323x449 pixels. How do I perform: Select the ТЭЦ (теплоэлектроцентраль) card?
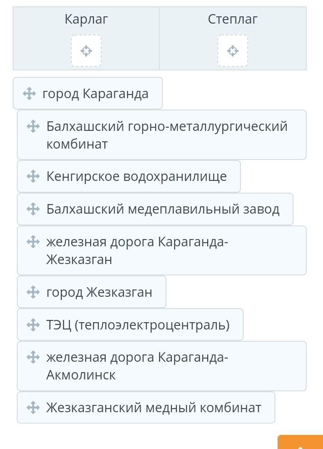130,324
